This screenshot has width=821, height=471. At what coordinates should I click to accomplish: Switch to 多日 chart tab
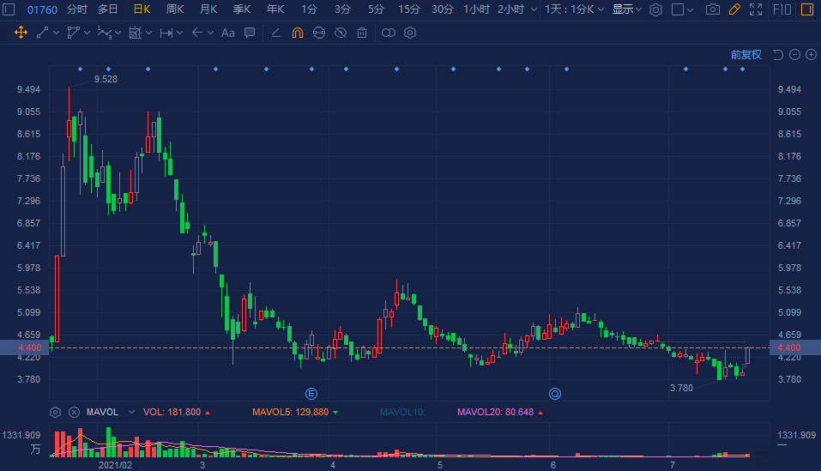(x=108, y=9)
